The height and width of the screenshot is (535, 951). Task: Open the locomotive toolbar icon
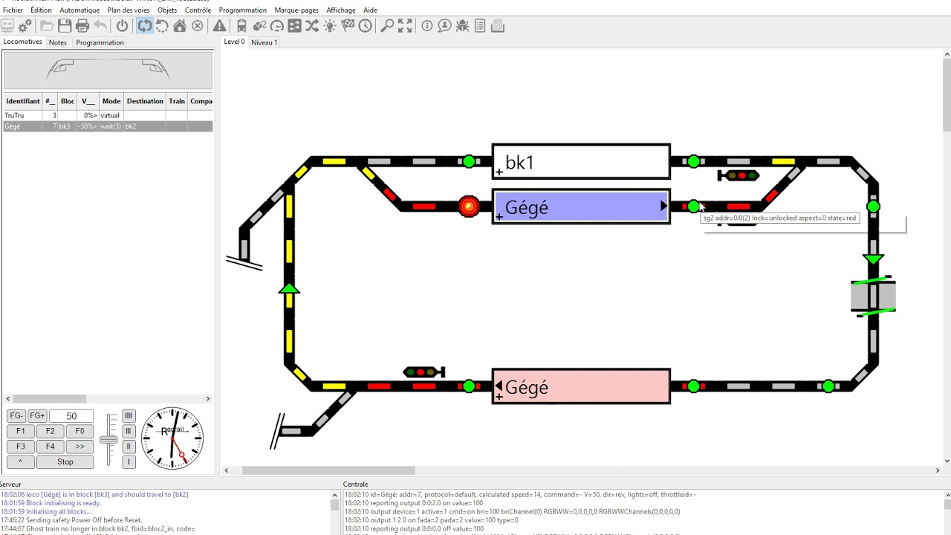(x=241, y=26)
